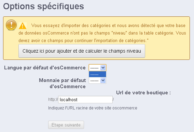Screen dimensions: 194x132
Task: Click the 'Monnaie par défaut d'osCommerce' label
Action: (x=63, y=83)
